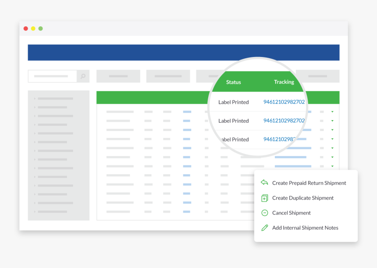The width and height of the screenshot is (377, 268).
Task: Click the green return arrow icon
Action: coord(264,182)
